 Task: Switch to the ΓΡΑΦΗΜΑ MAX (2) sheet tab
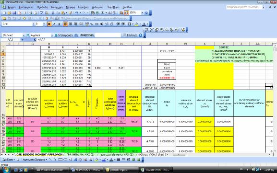(x=80, y=154)
